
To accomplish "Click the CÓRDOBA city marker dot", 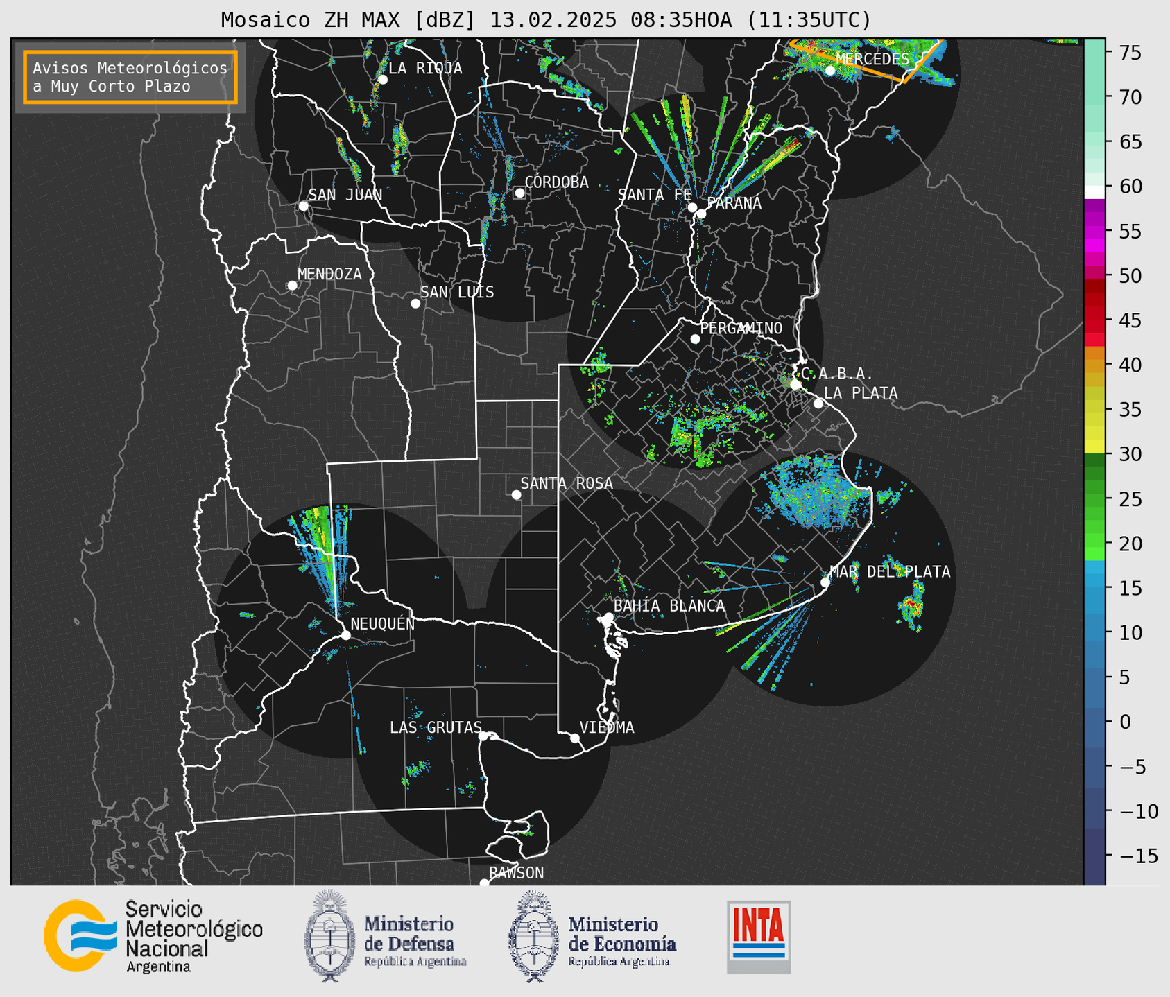I will point(519,193).
